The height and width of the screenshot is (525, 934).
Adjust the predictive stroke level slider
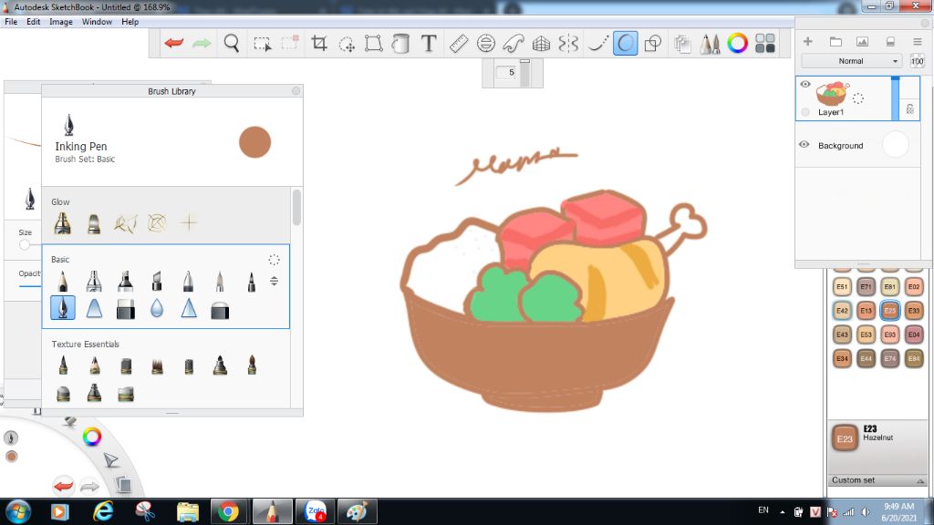click(x=524, y=73)
